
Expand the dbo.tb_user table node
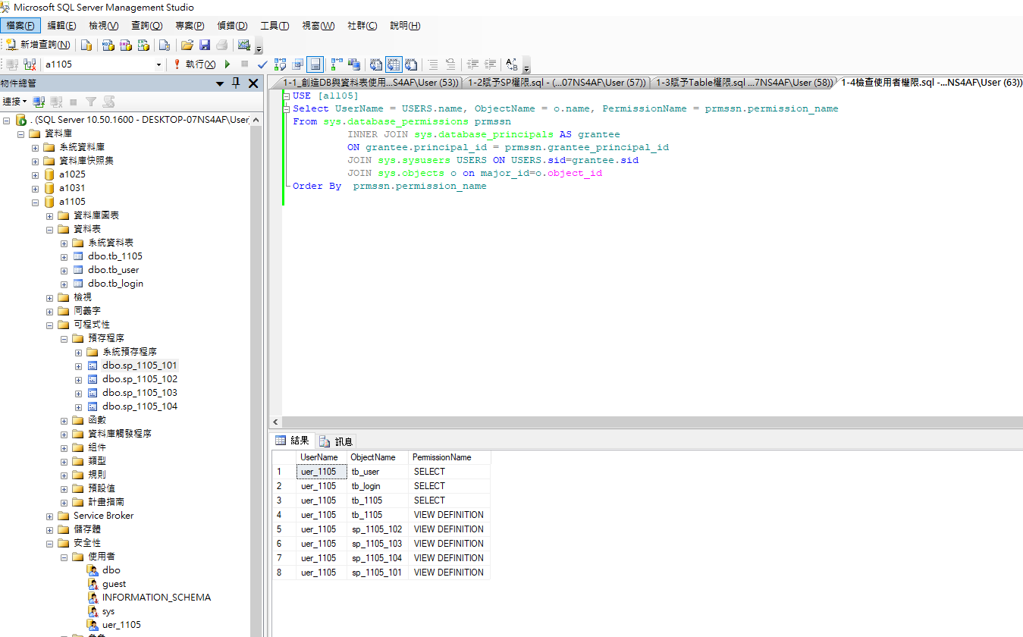coord(64,270)
